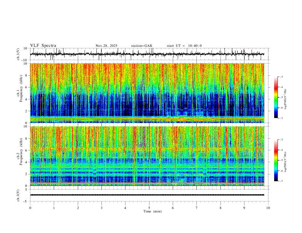302x233 pixels.
Task: Click the "9" tick on the time axis
Action: coord(244,208)
